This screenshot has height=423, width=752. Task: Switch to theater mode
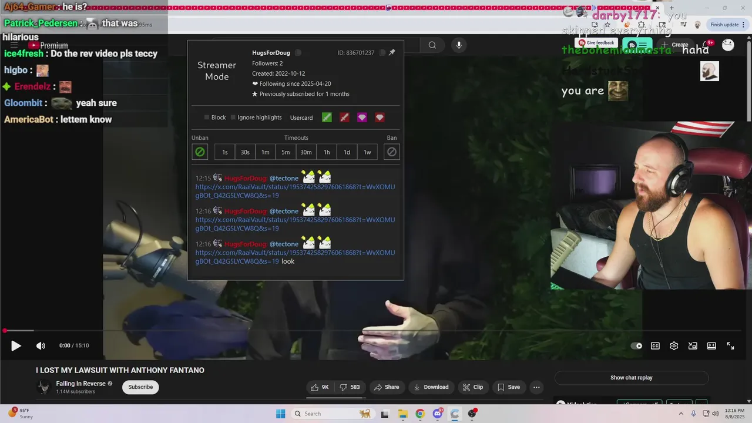[x=711, y=346]
